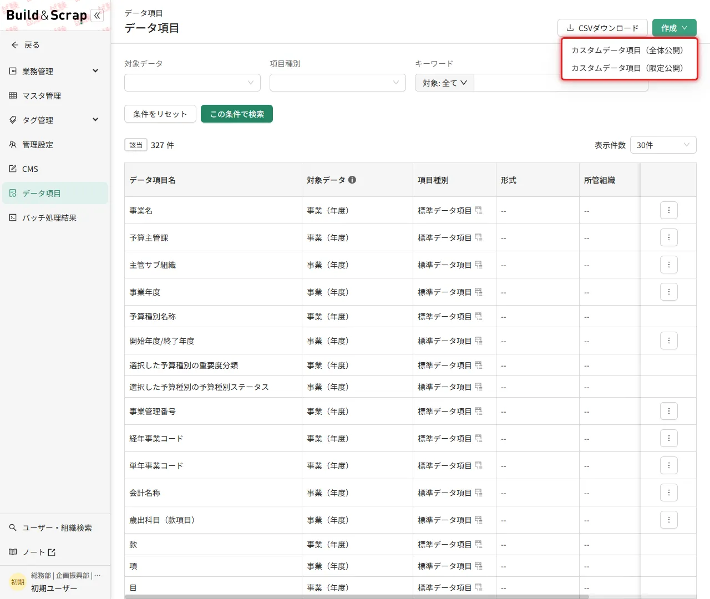Click the standard item icon in 会計名称 row

(479, 493)
